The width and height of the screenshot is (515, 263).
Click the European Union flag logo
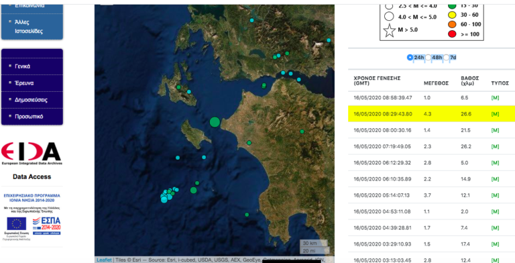click(x=16, y=224)
